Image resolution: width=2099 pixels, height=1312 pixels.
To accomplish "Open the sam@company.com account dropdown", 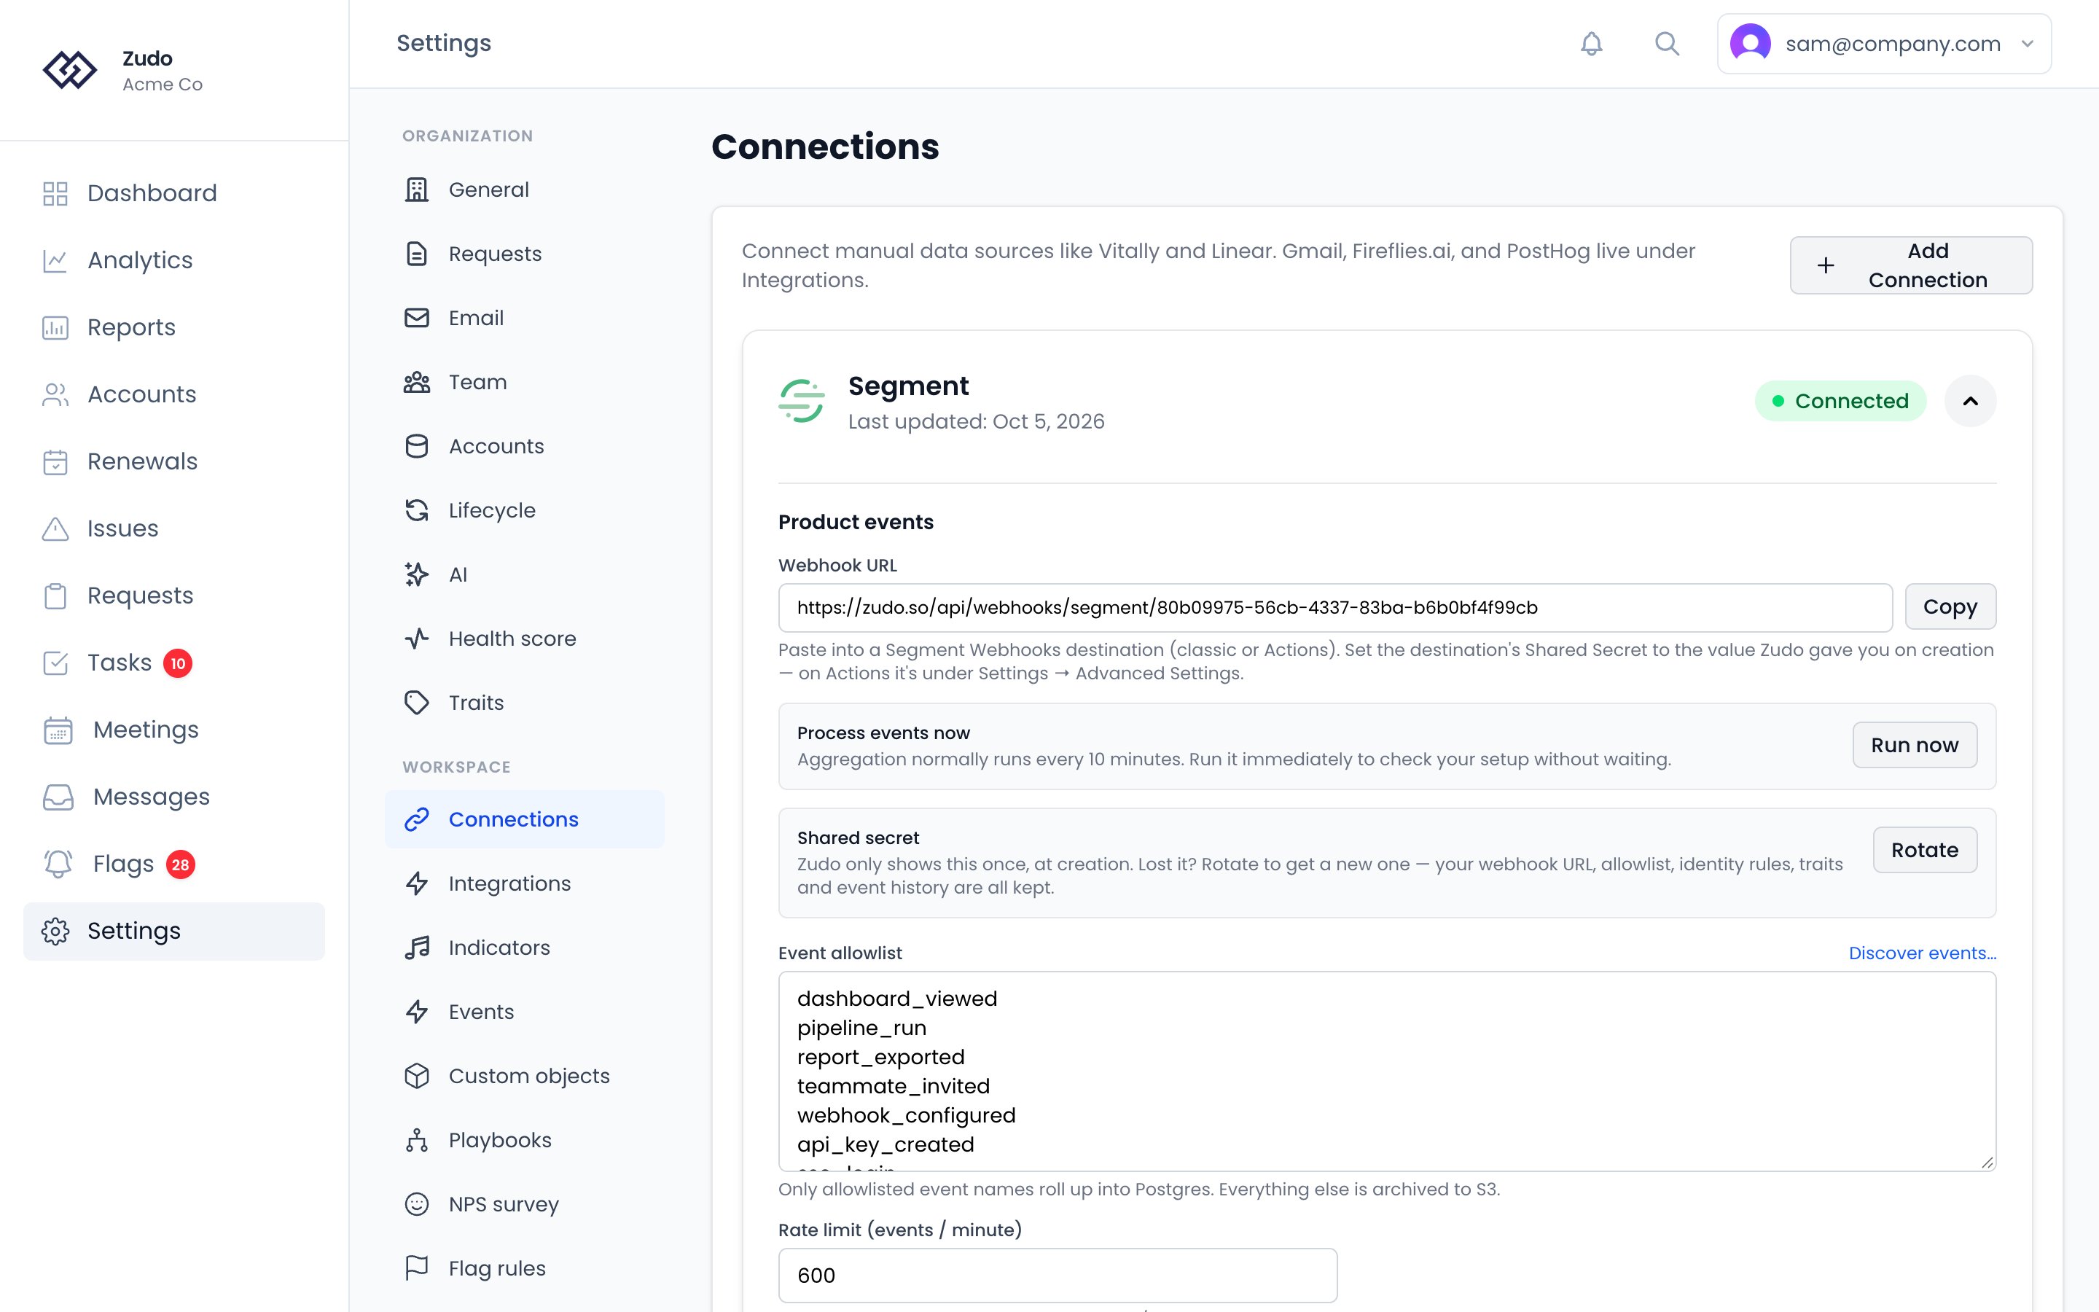I will point(1884,44).
